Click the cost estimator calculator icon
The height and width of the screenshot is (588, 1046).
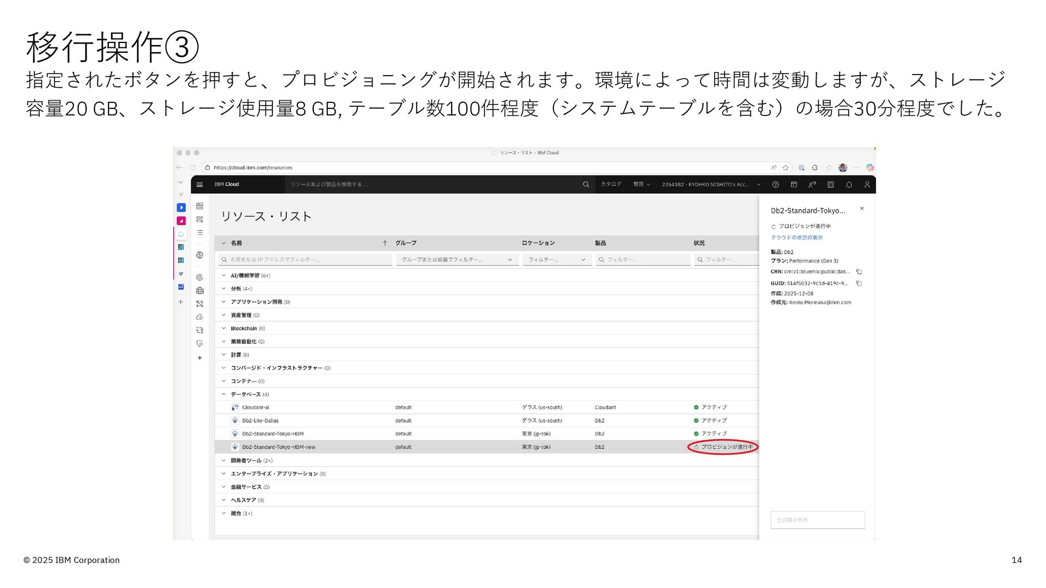coord(830,185)
